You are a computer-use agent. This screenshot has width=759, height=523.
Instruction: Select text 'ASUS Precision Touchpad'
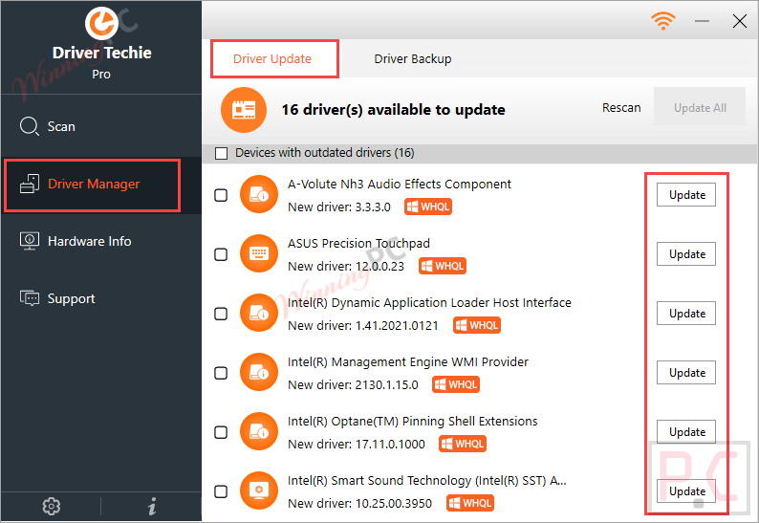[x=358, y=243]
